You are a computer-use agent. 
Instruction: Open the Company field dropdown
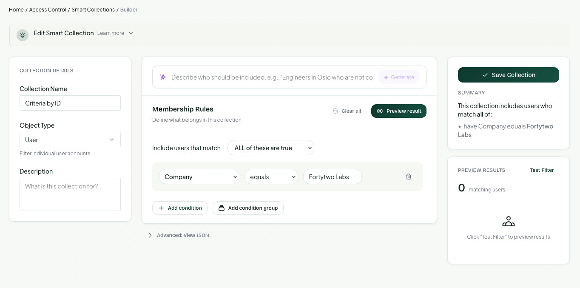tap(199, 177)
